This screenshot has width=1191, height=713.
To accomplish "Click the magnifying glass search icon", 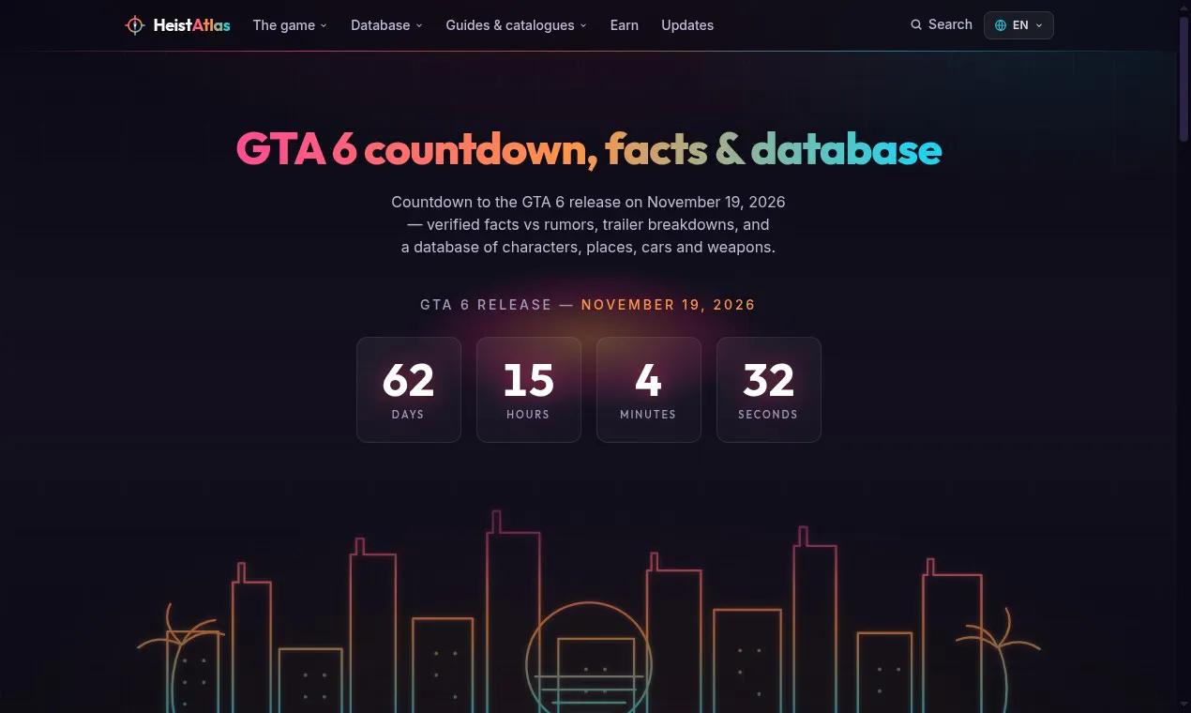I will pyautogui.click(x=916, y=25).
